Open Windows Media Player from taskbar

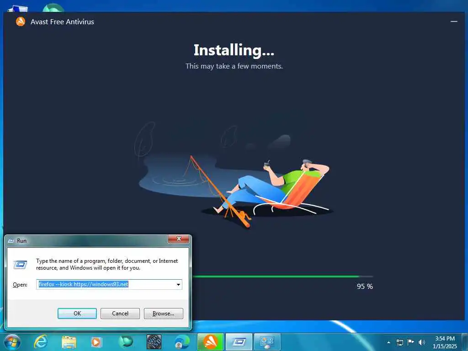click(x=96, y=342)
